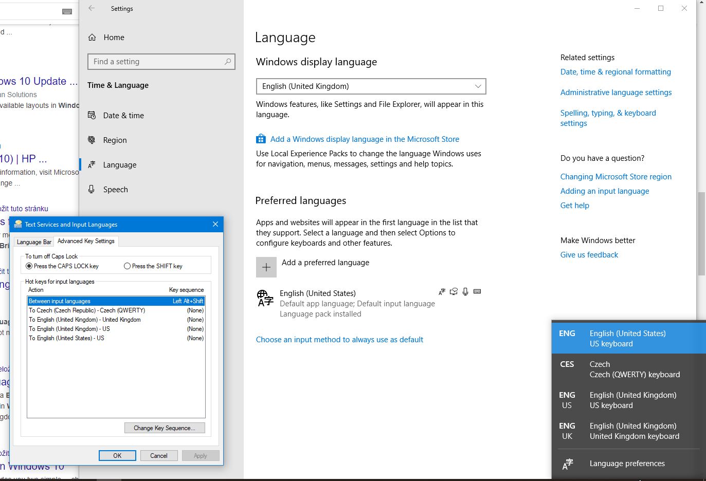Click the Left Alt+Shift key sequence value
Image resolution: width=706 pixels, height=481 pixels.
click(188, 301)
